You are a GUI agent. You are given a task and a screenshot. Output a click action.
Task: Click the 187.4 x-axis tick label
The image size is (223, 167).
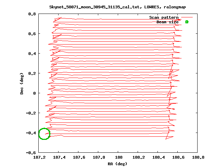tap(59, 157)
